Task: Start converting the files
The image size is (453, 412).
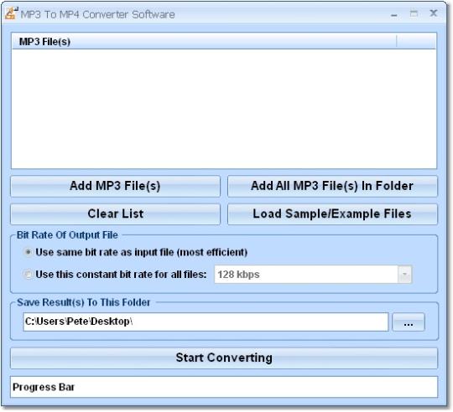Action: pyautogui.click(x=224, y=358)
